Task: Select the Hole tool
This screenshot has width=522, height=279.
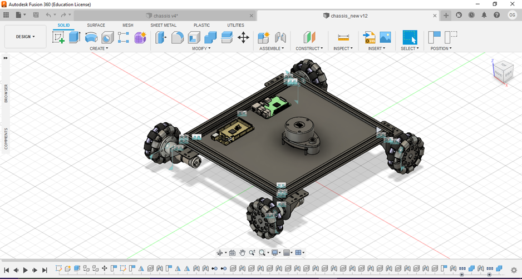Action: pyautogui.click(x=107, y=37)
